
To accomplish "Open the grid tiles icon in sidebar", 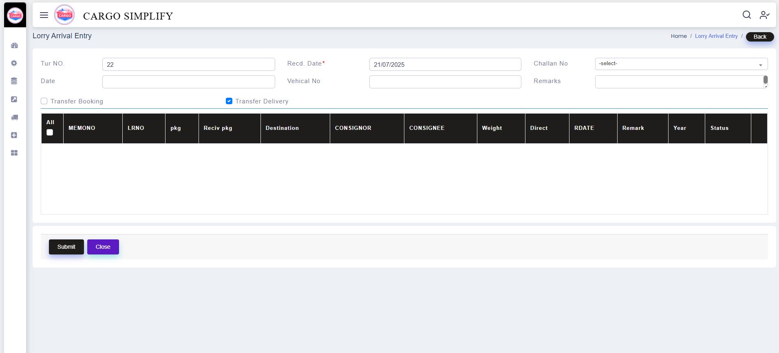I will pyautogui.click(x=14, y=153).
